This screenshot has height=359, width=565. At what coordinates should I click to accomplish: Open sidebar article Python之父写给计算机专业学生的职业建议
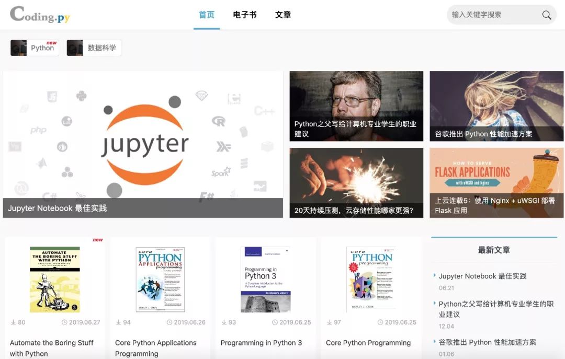click(x=496, y=309)
